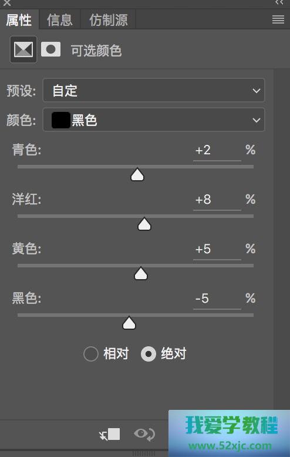Image resolution: width=290 pixels, height=457 pixels.
Task: Switch to the 信息 tab
Action: (x=59, y=20)
